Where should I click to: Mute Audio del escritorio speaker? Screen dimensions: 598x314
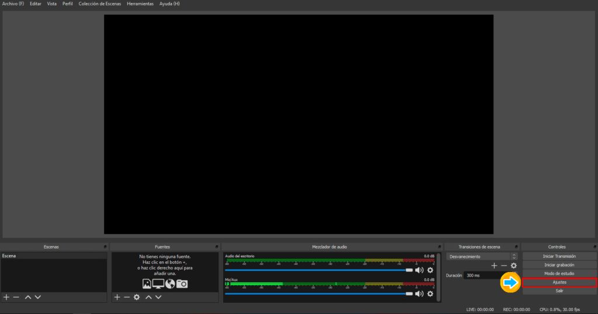(419, 270)
